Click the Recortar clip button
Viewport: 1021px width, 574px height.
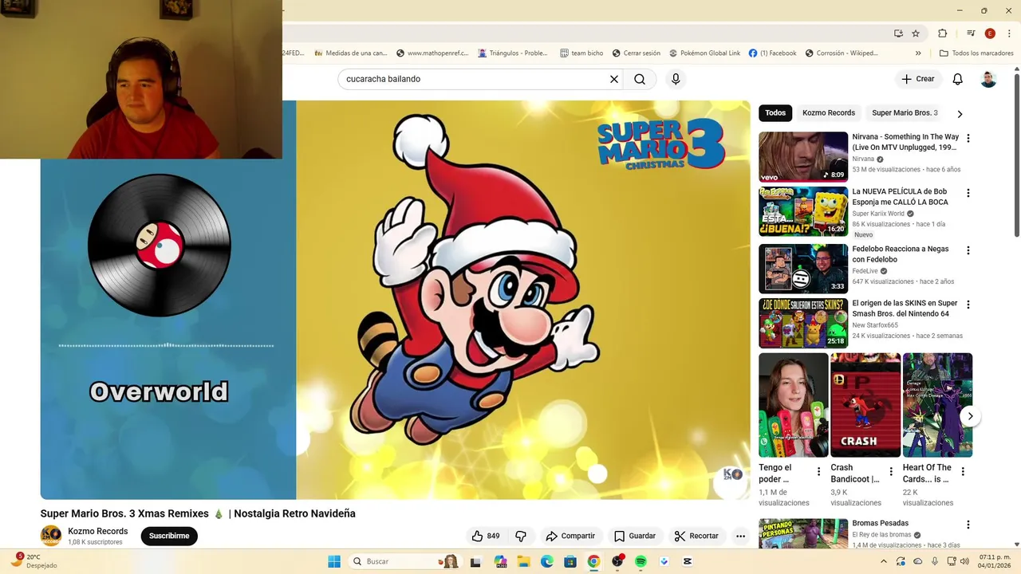point(696,536)
